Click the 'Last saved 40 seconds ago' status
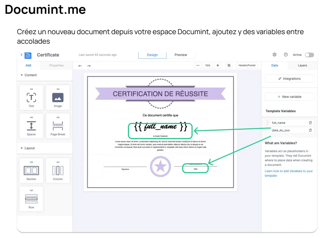Viewport: 324px width, 238px height. pyautogui.click(x=98, y=55)
